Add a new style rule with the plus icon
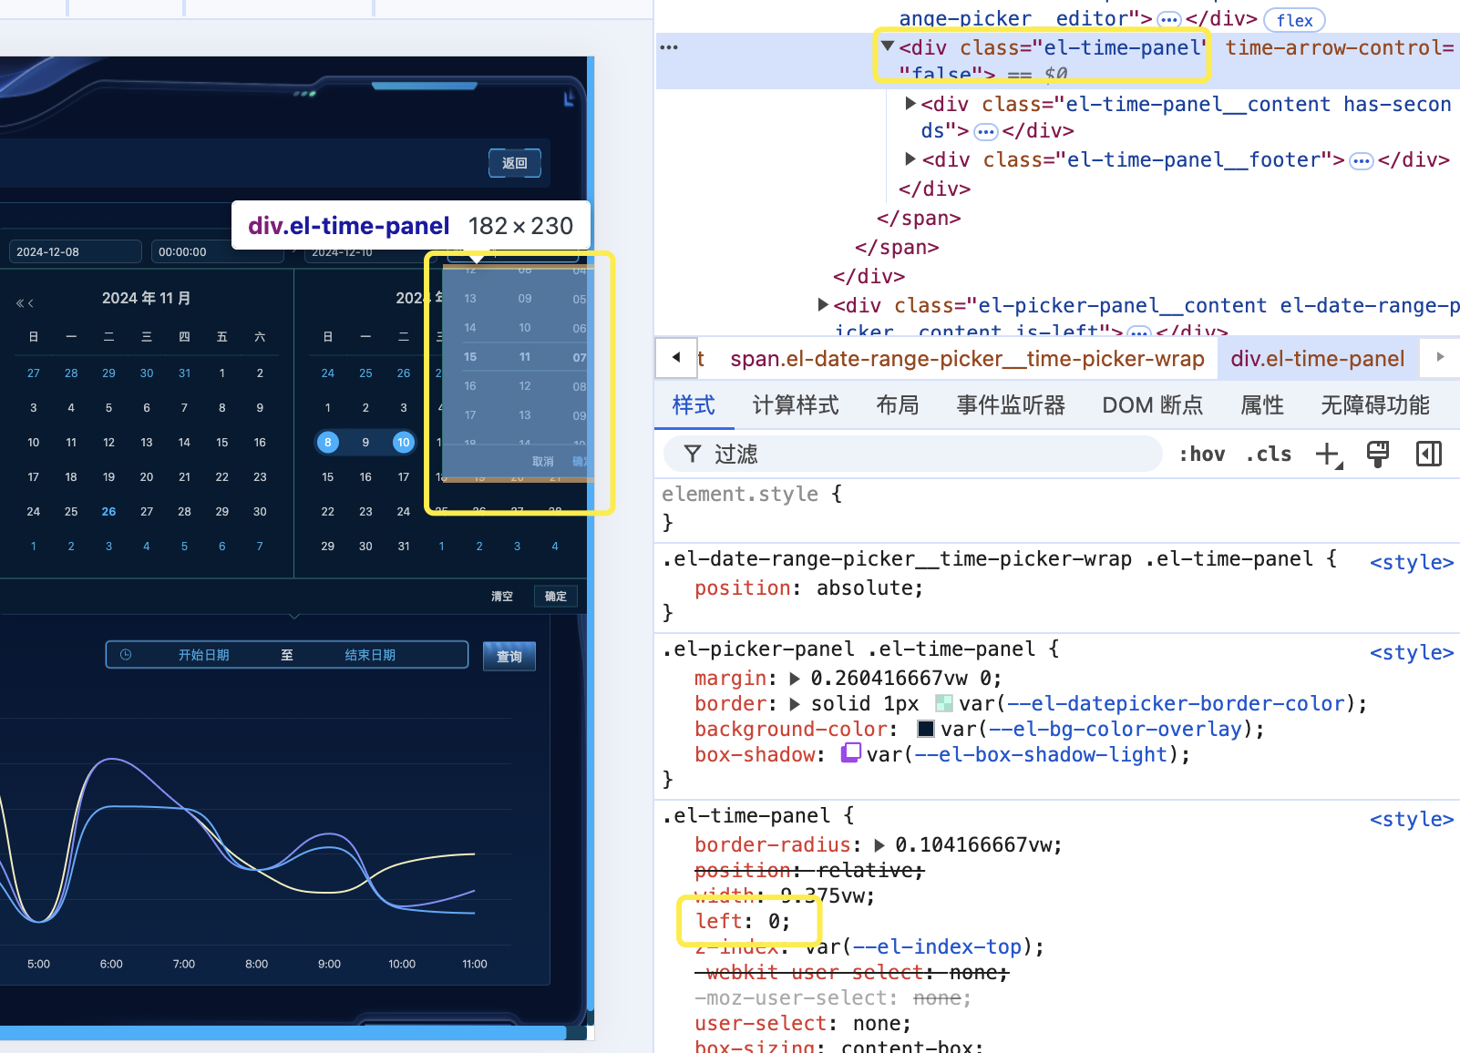This screenshot has width=1460, height=1053. [x=1328, y=454]
